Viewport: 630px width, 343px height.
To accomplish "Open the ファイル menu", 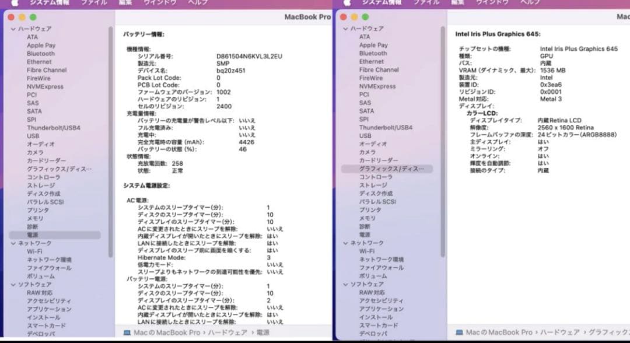I will tap(94, 3).
